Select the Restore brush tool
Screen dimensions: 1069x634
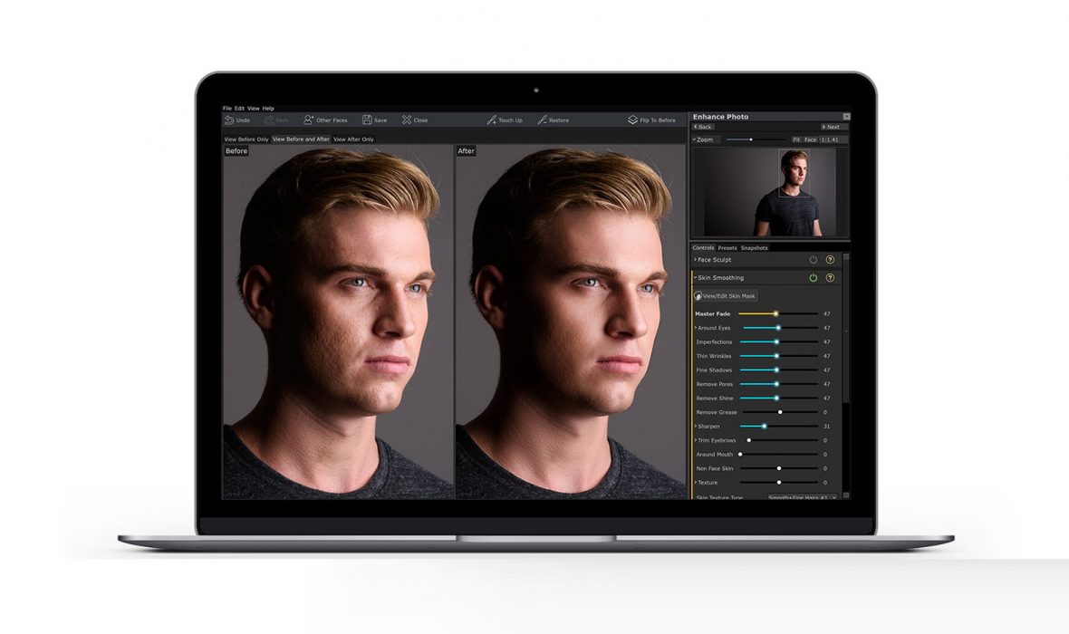[x=542, y=119]
